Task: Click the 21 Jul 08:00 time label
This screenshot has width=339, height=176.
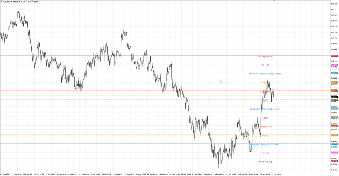Action: pyautogui.click(x=95, y=174)
